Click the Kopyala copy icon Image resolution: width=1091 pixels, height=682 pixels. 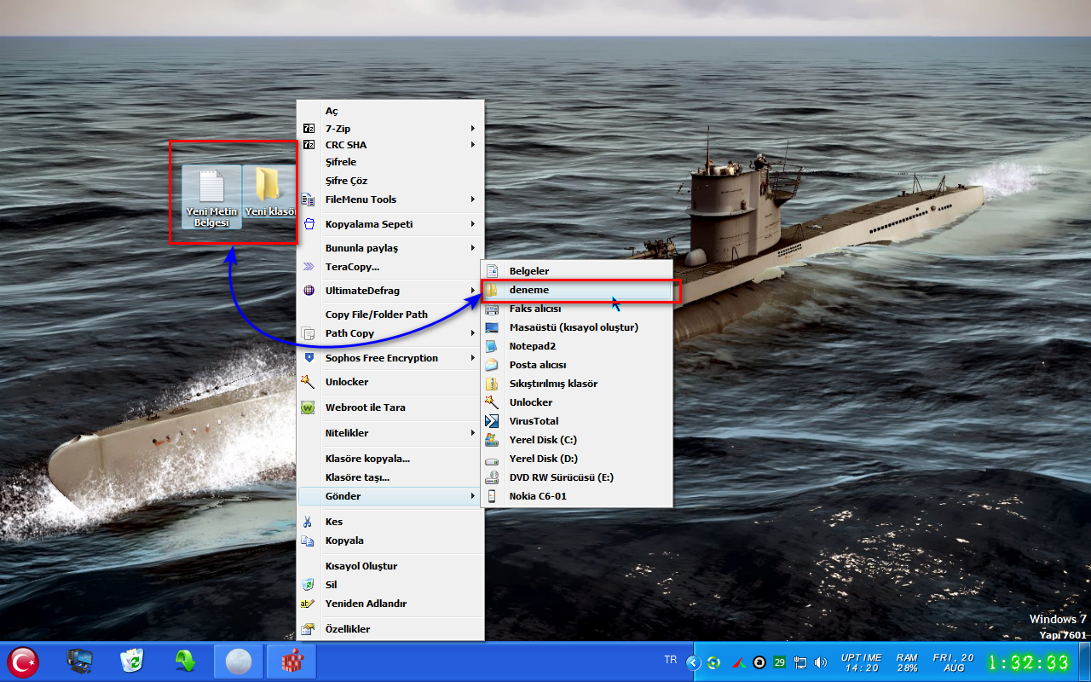(309, 540)
